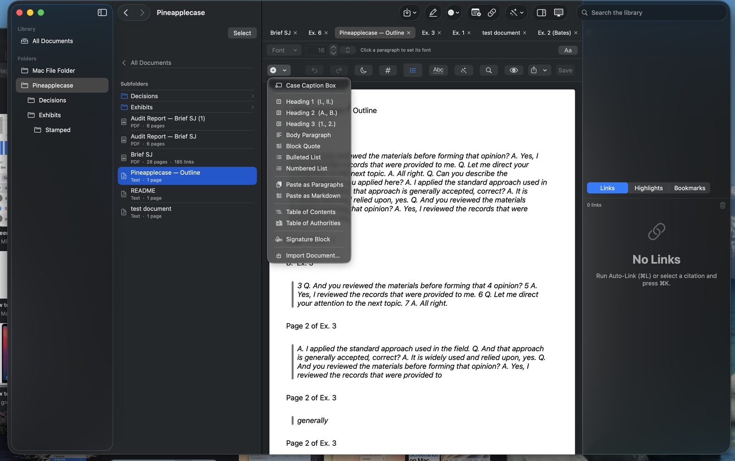Screen dimensions: 735x461
Task: Click the editor magic wand icon
Action: (x=464, y=70)
